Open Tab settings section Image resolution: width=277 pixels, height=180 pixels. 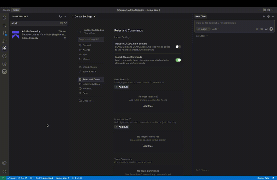click(91, 54)
